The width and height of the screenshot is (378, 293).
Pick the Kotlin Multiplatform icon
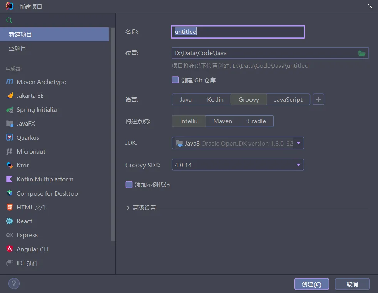(10, 179)
